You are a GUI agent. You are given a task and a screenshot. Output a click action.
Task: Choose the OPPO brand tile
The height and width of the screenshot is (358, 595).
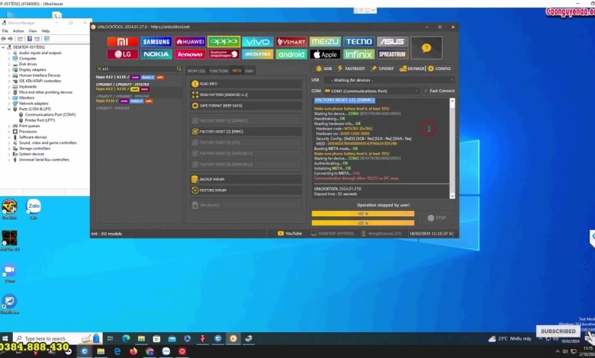coord(224,42)
